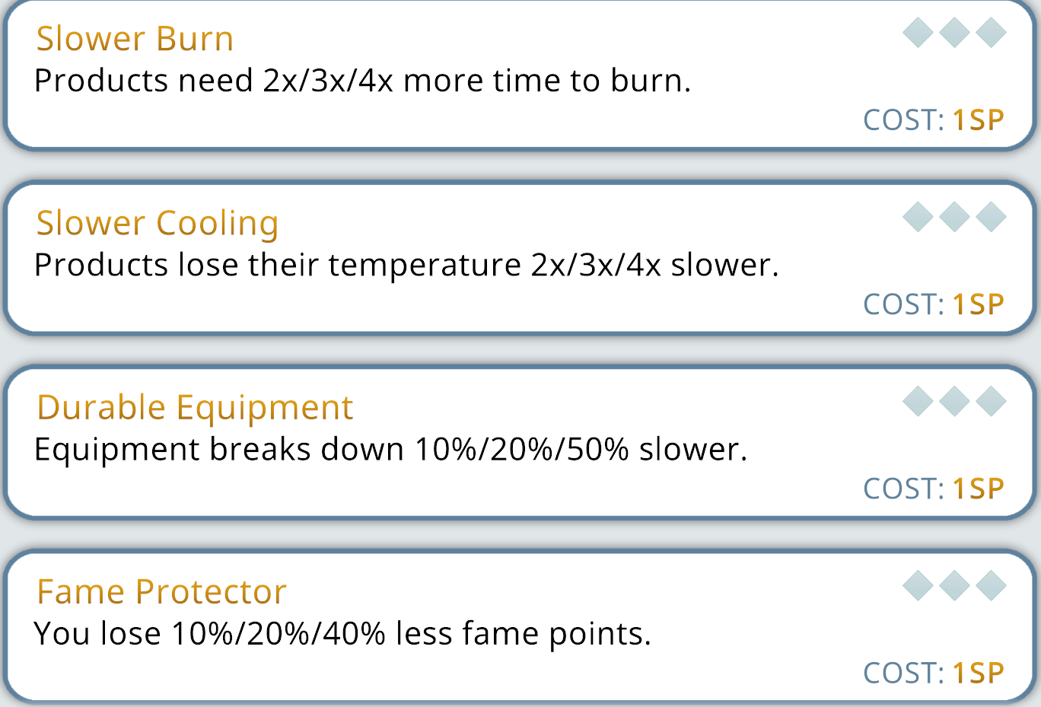Image resolution: width=1041 pixels, height=707 pixels.
Task: Choose the middle Fame Protector diamond
Action: click(x=954, y=585)
